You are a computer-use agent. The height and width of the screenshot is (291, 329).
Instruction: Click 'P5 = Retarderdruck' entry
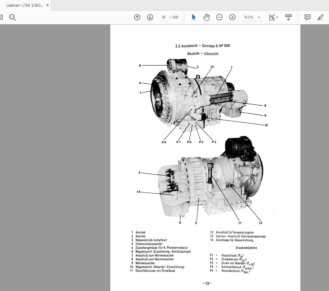pos(230,271)
